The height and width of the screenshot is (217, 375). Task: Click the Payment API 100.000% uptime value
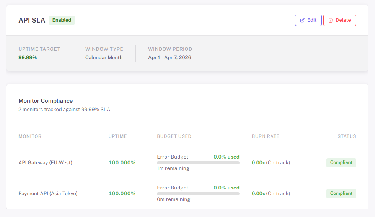(x=122, y=194)
